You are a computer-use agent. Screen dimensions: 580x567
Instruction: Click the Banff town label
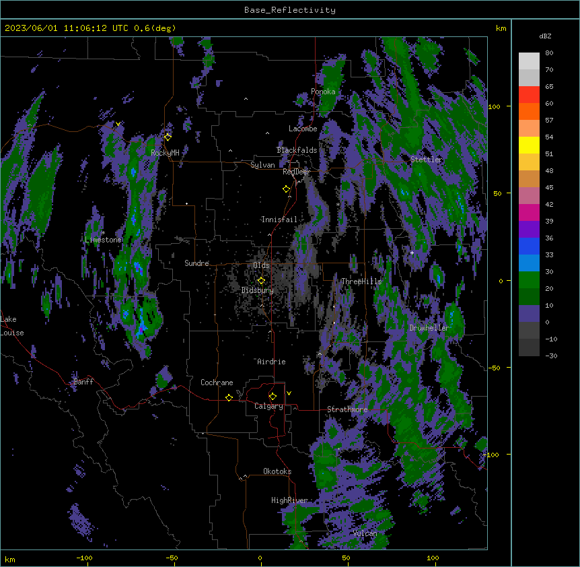[83, 382]
